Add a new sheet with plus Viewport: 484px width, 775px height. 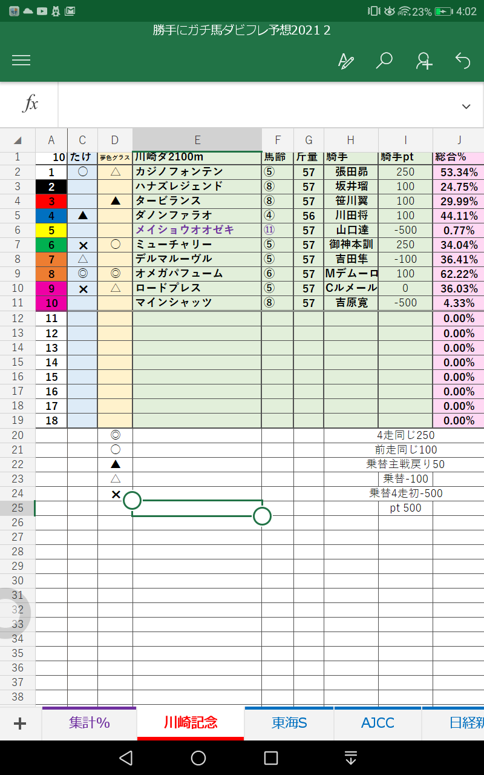(x=20, y=724)
